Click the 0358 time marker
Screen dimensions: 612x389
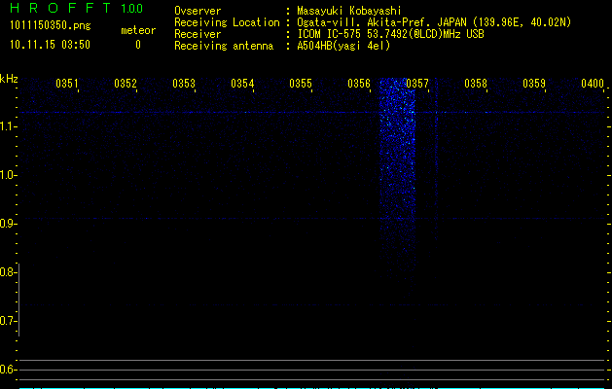[476, 84]
